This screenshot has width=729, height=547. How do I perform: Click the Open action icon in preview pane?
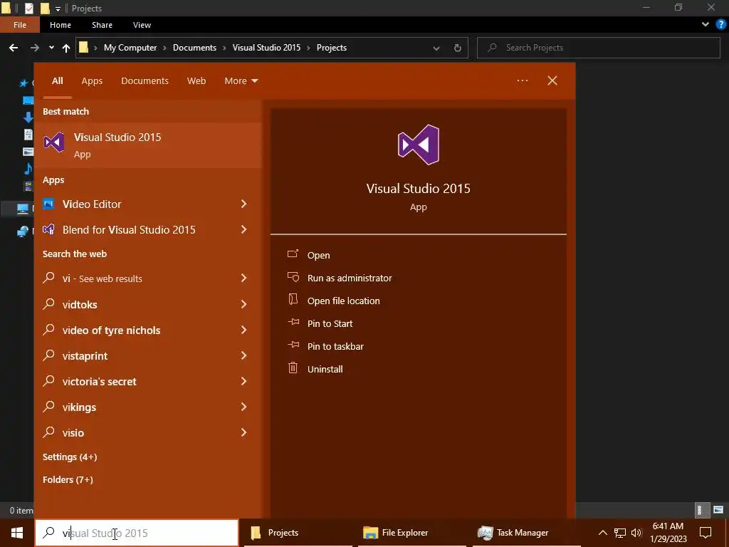(x=293, y=254)
